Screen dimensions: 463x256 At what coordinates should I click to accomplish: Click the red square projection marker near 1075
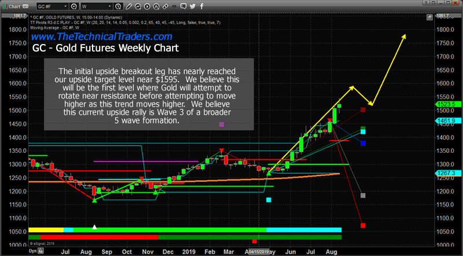pyautogui.click(x=363, y=225)
